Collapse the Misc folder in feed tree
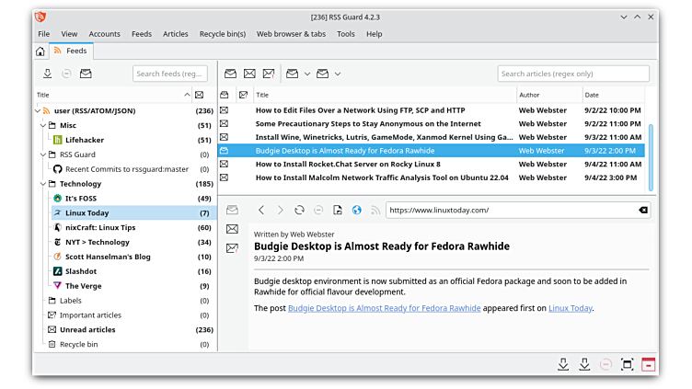The width and height of the screenshot is (692, 389). pos(41,125)
